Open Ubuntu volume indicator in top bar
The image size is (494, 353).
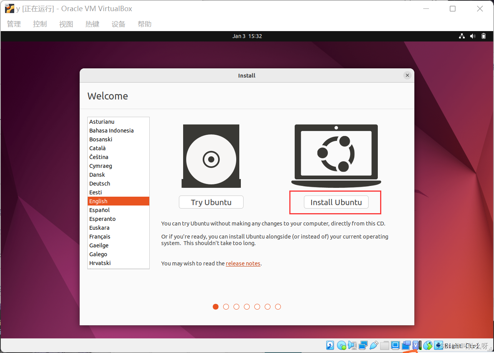point(473,36)
